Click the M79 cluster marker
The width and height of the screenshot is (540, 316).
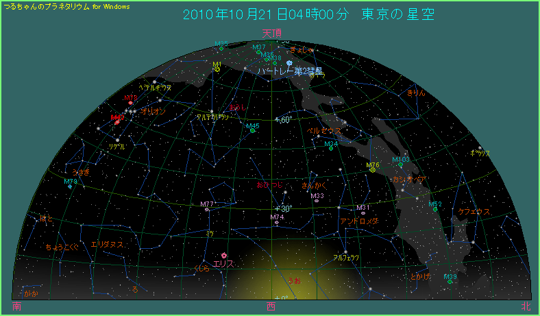(x=70, y=186)
